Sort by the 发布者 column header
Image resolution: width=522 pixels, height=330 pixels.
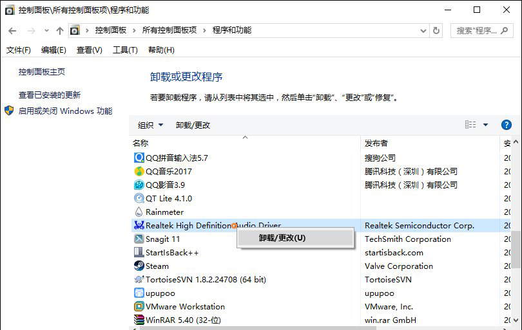[x=376, y=143]
